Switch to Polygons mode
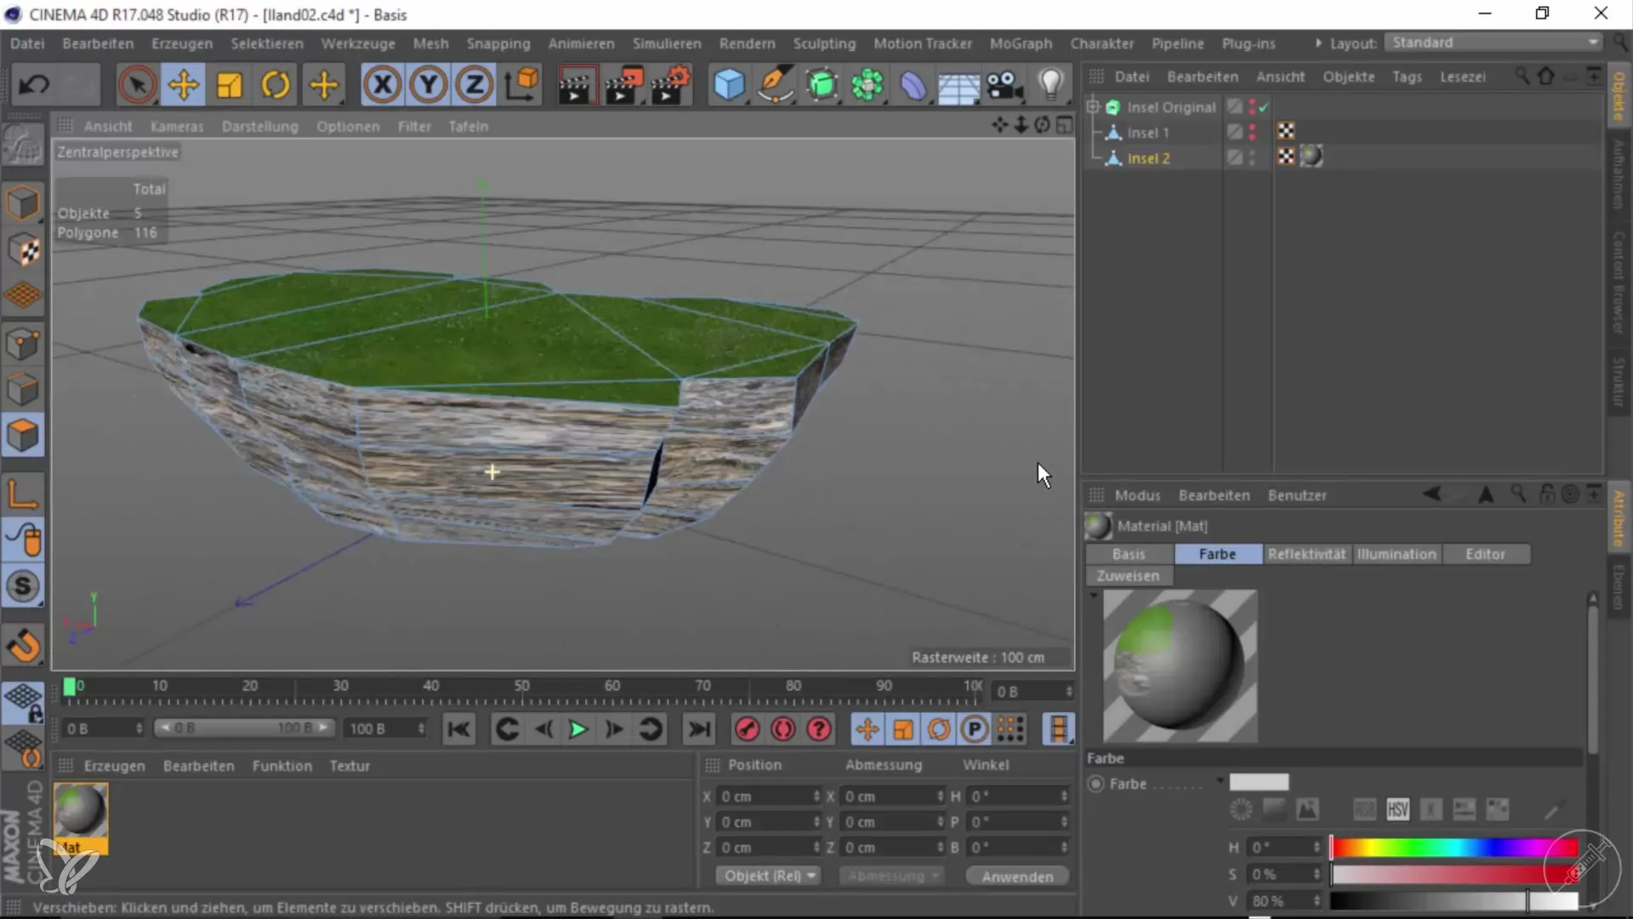 coord(23,436)
